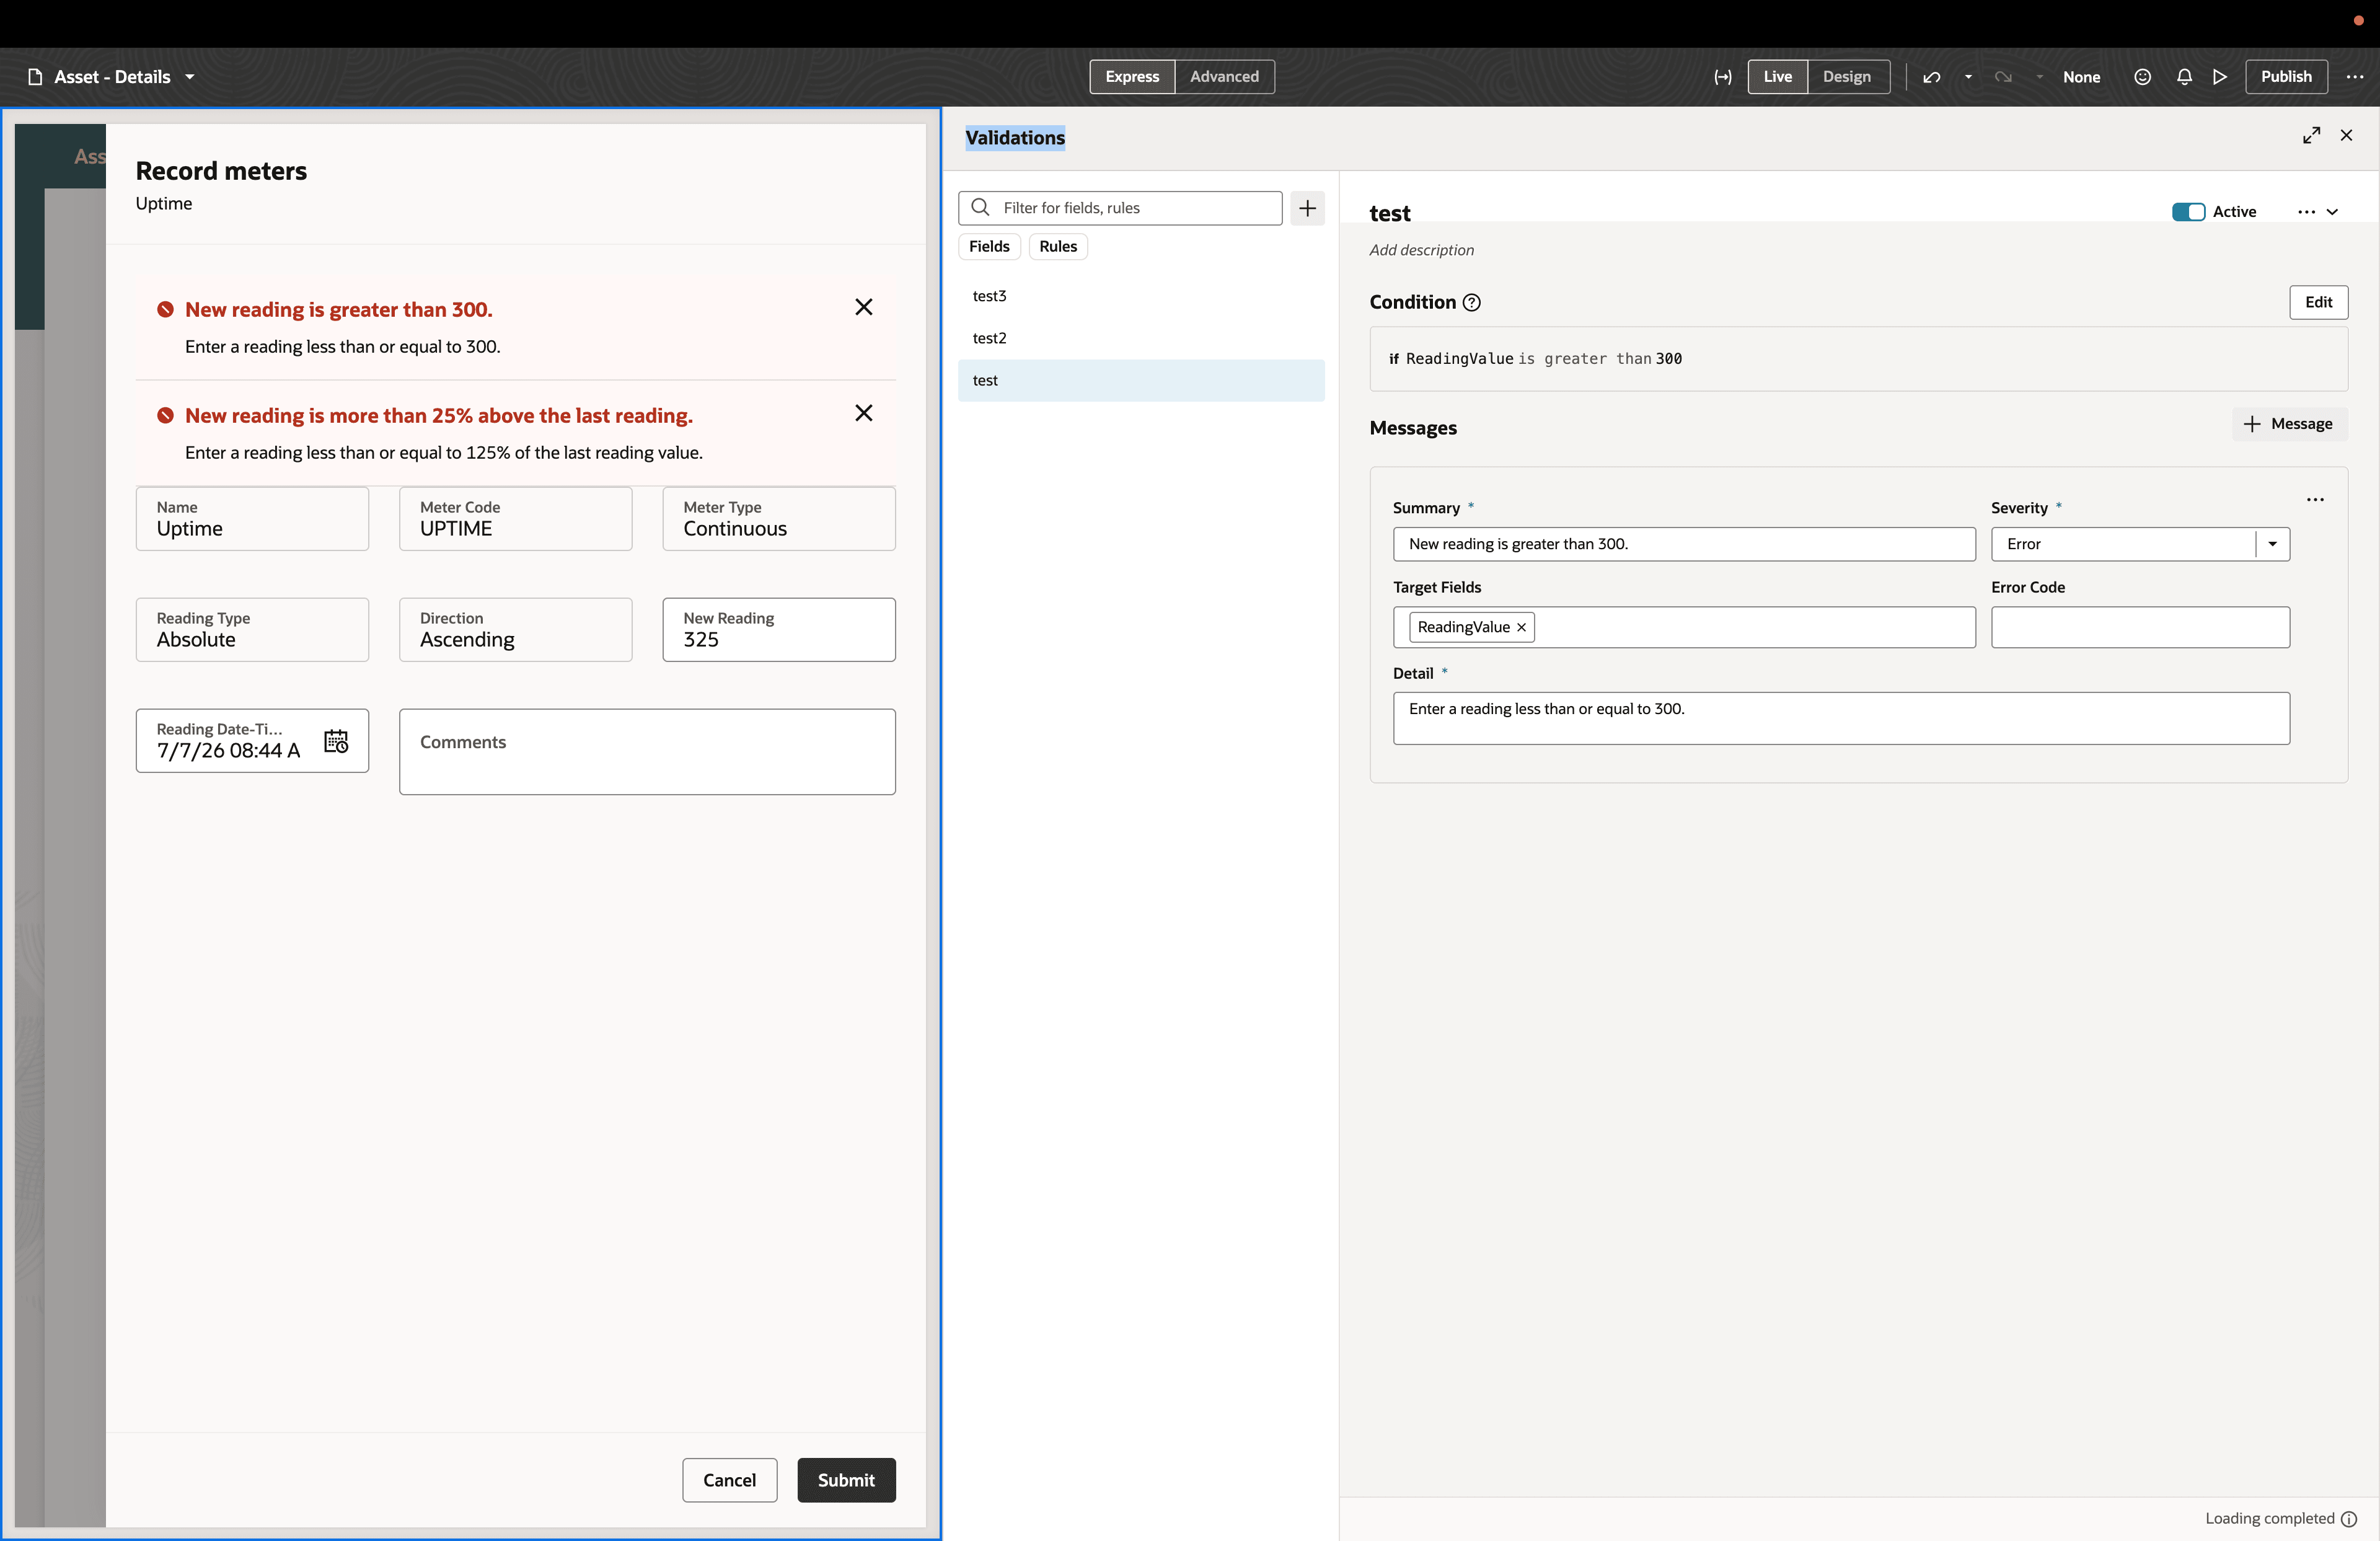Close the Validations panel
Image resolution: width=2380 pixels, height=1541 pixels.
[2346, 135]
